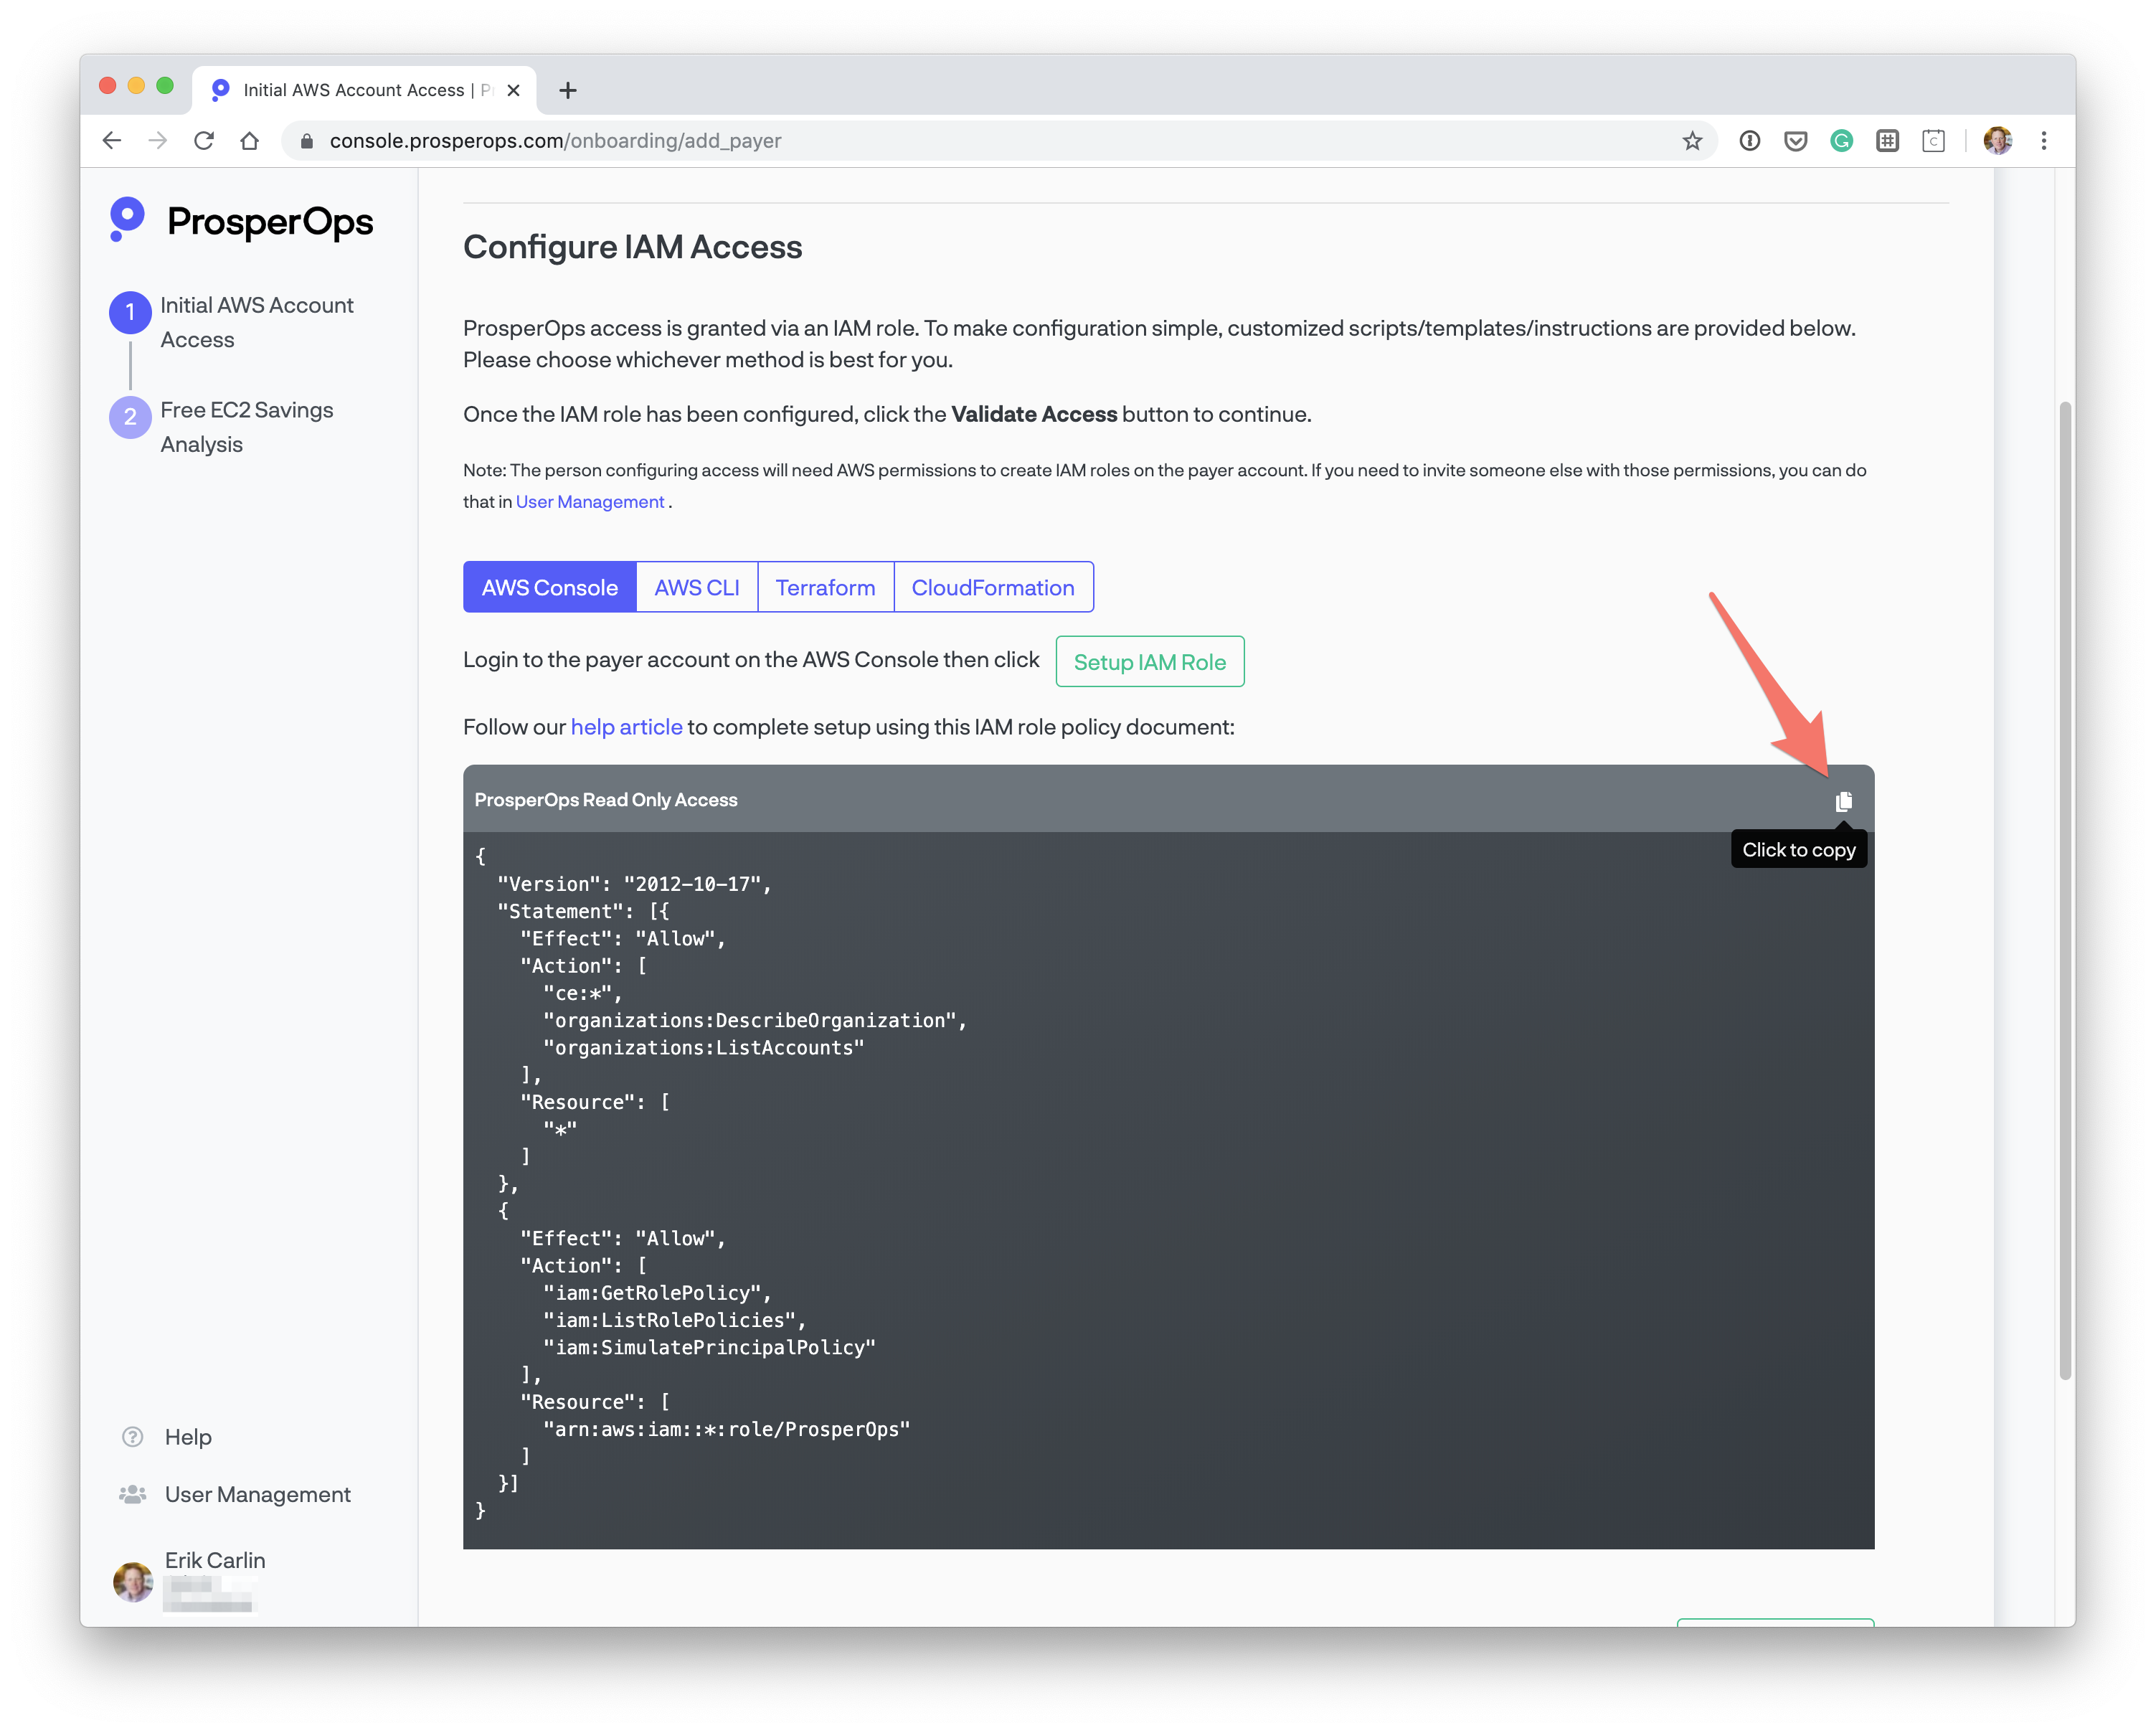Open the Grammarly extension icon
2156x1733 pixels.
click(x=1842, y=141)
